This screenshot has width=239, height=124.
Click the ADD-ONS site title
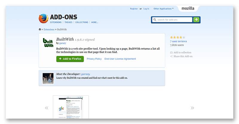point(64,17)
